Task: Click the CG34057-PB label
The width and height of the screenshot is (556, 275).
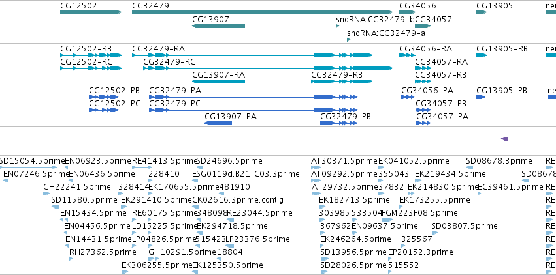Action: click(x=441, y=103)
